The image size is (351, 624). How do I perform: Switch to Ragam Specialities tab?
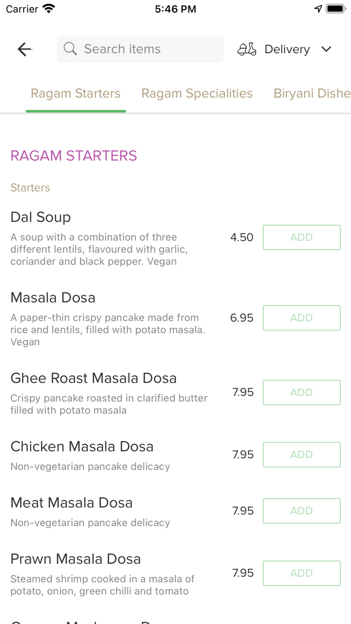(197, 93)
